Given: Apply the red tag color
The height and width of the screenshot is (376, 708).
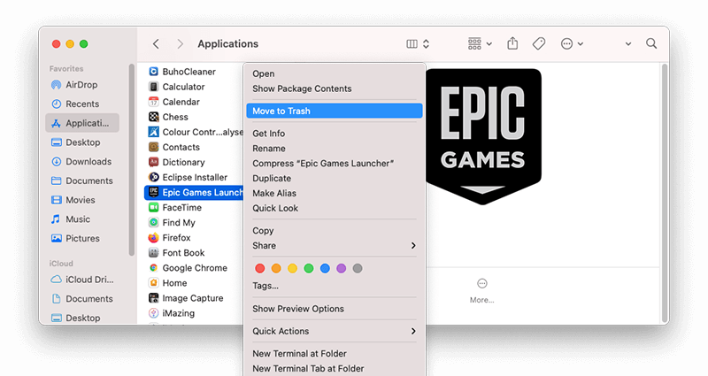Looking at the screenshot, I should (x=259, y=269).
